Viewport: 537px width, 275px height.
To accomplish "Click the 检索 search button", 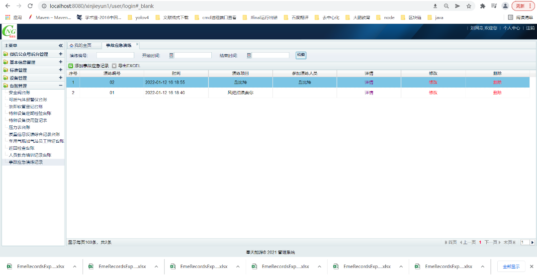I will 301,55.
